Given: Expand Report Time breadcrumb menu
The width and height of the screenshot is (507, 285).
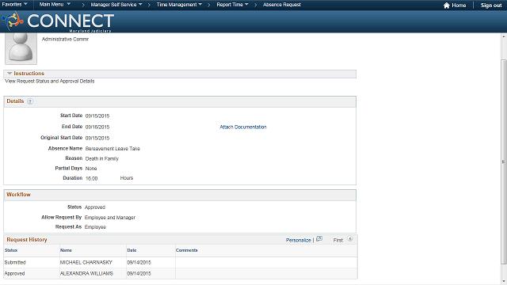Looking at the screenshot, I should pos(232,5).
